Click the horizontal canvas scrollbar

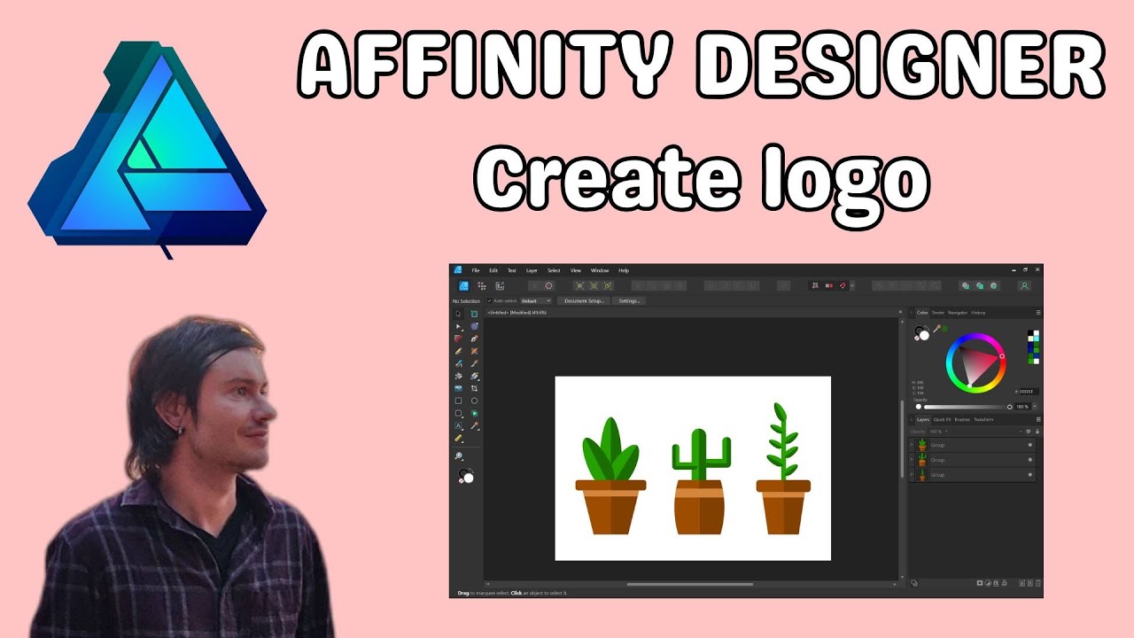point(690,584)
